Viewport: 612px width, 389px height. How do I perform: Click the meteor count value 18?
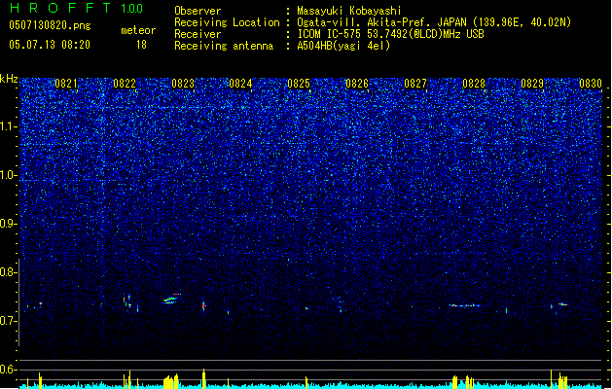pyautogui.click(x=141, y=45)
